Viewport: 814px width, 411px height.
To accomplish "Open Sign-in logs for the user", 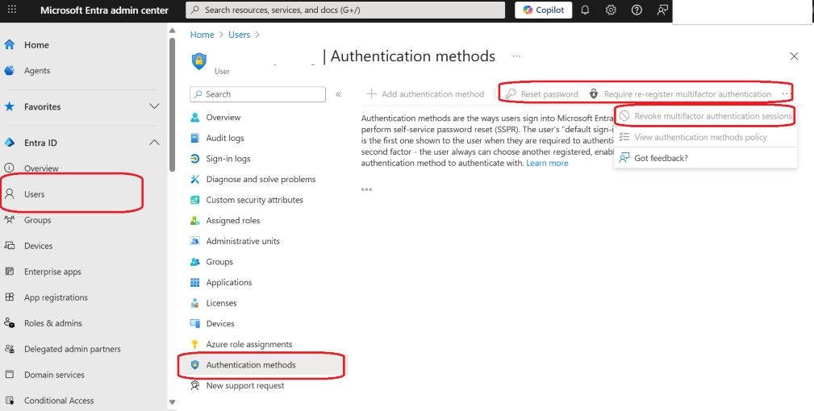I will pos(228,159).
